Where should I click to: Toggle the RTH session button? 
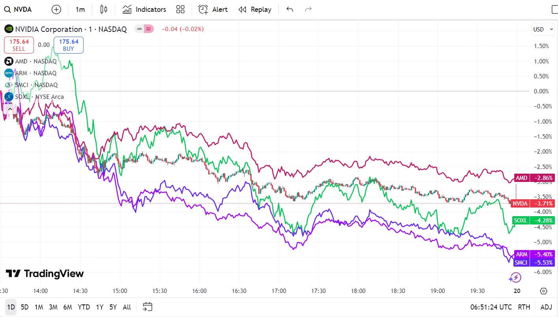pos(524,307)
